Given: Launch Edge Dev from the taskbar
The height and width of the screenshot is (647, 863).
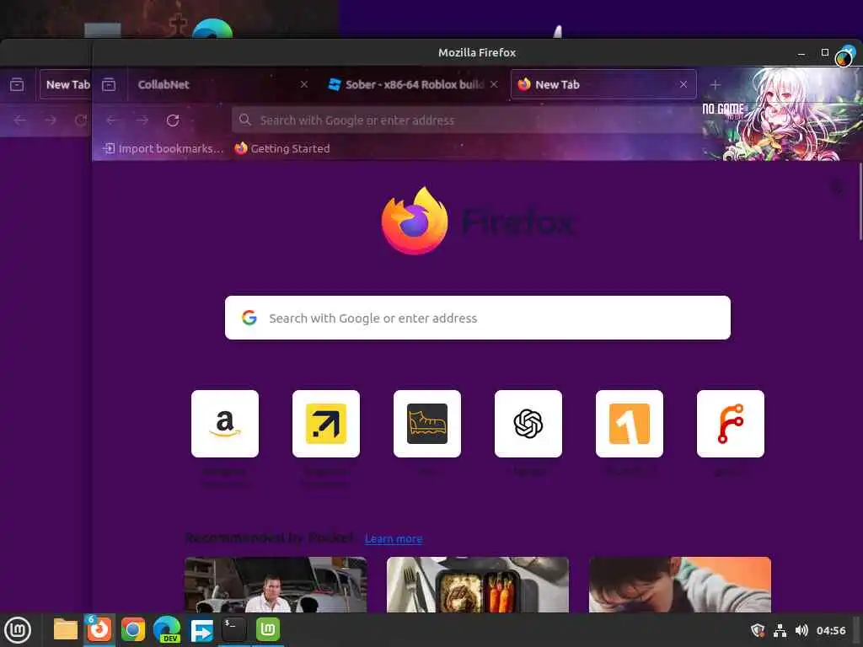Looking at the screenshot, I should click(168, 630).
